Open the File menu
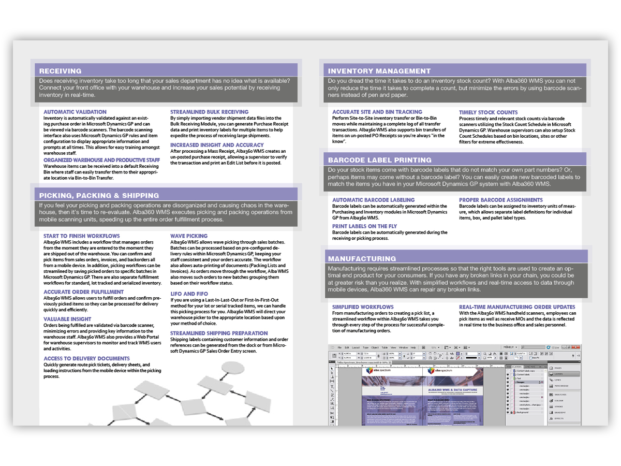The image size is (621, 466). coord(339,347)
